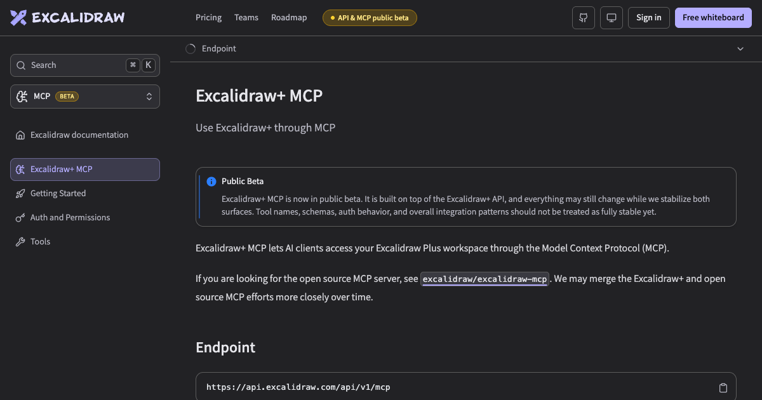Click the rocket icon for Getting Started
Screen dimensions: 762x400
tap(20, 194)
